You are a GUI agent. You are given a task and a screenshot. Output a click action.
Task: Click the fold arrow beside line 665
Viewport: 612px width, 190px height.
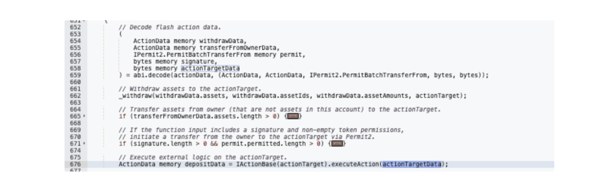tap(84, 116)
